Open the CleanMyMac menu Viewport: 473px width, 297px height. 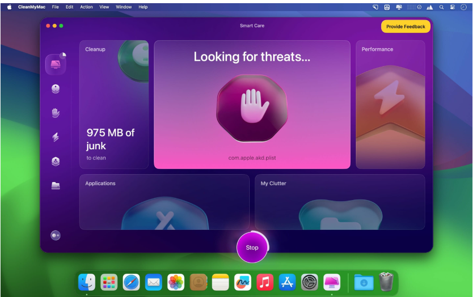(x=32, y=7)
